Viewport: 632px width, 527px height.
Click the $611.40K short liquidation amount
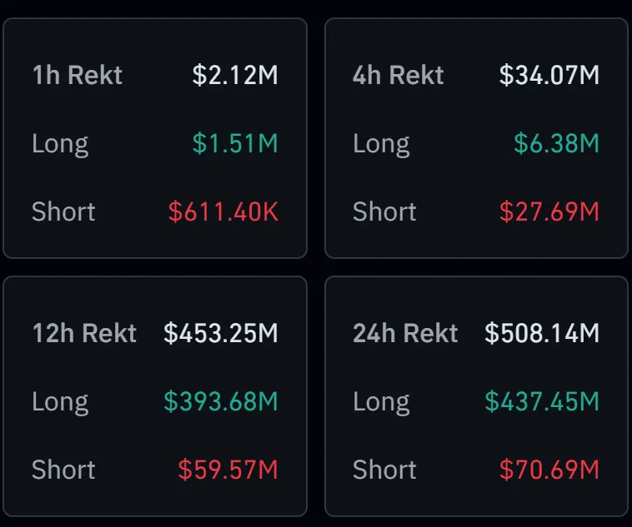[x=223, y=211]
